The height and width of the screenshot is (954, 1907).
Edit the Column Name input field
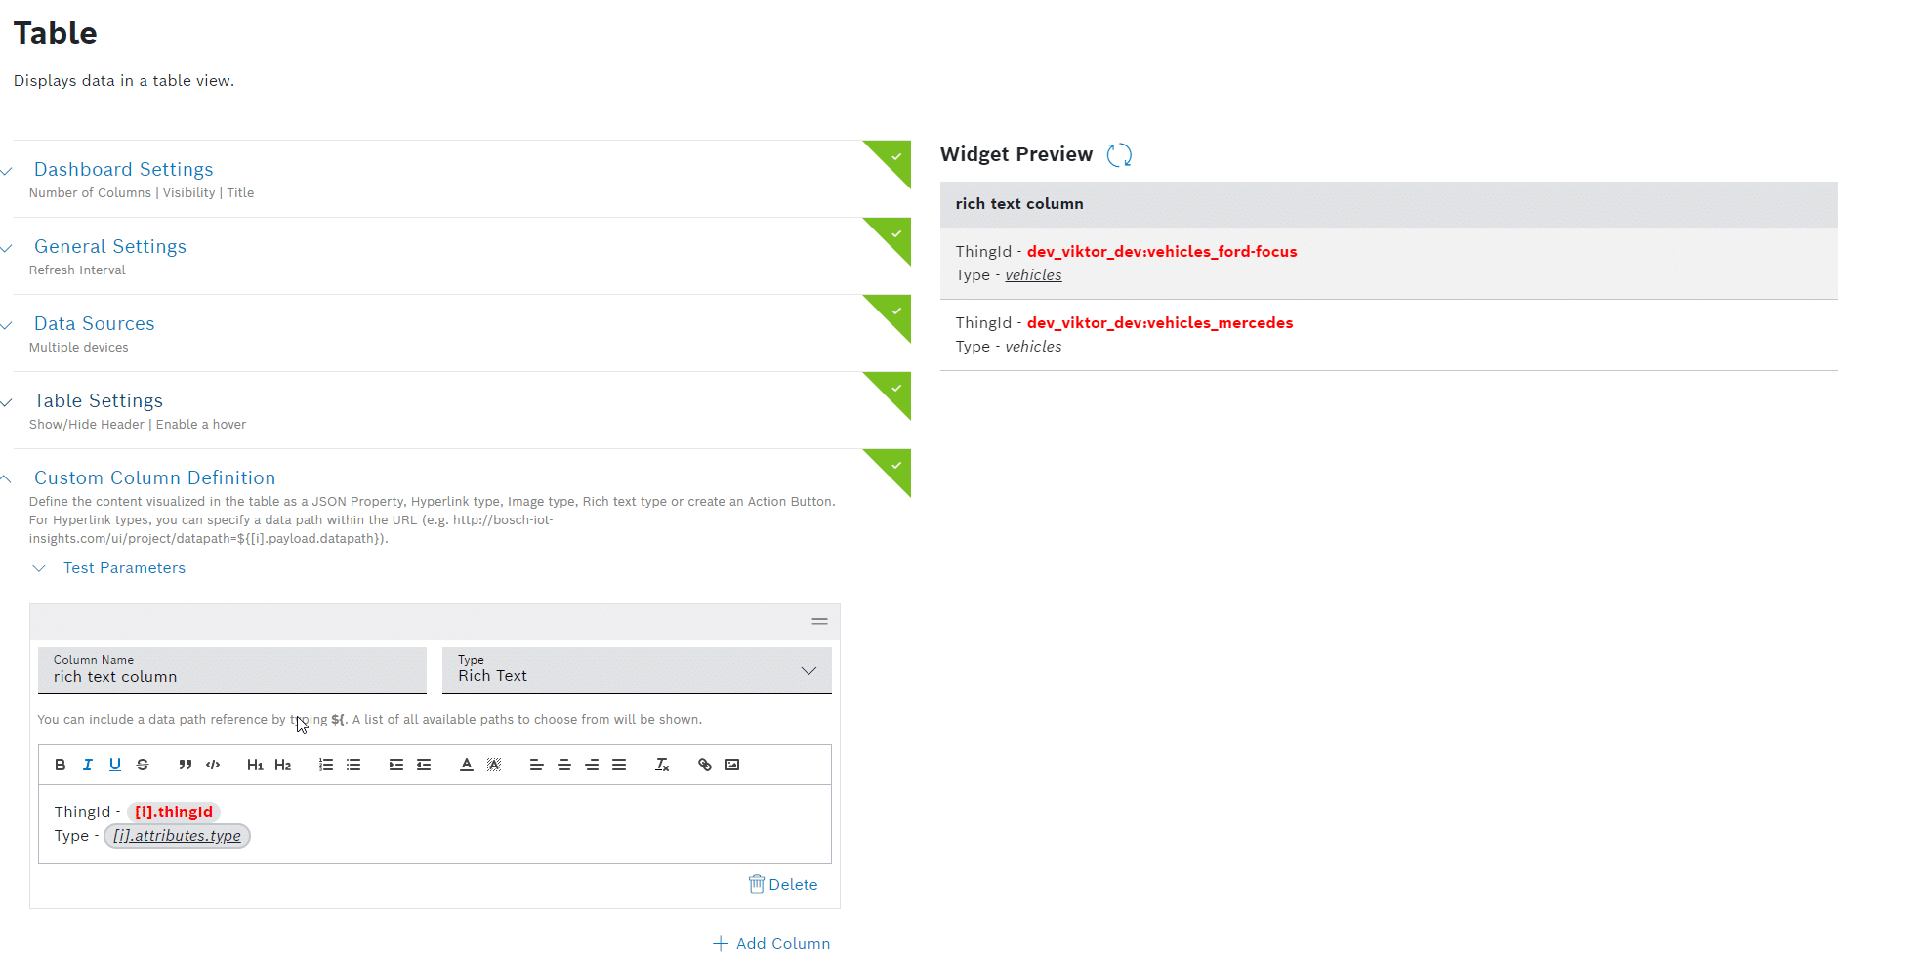coord(231,676)
